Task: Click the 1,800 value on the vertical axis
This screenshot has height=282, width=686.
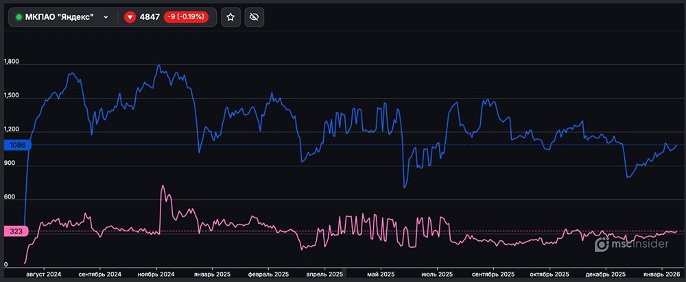Action: pyautogui.click(x=13, y=62)
